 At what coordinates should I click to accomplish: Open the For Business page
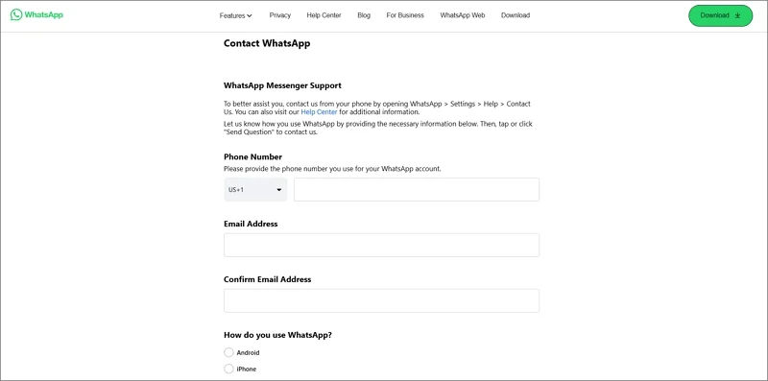pyautogui.click(x=405, y=15)
